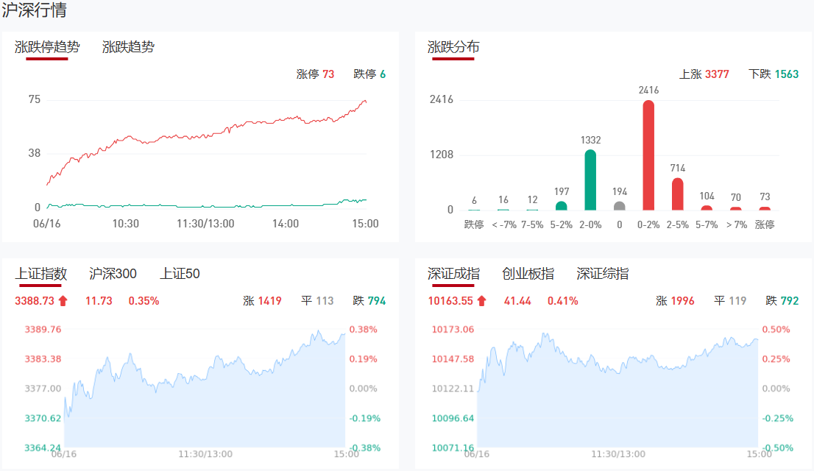Click the green bar labeled 1332

[x=590, y=180]
